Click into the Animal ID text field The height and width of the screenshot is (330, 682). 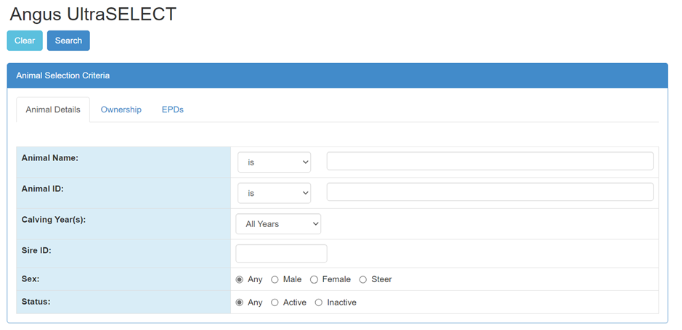[x=490, y=191]
